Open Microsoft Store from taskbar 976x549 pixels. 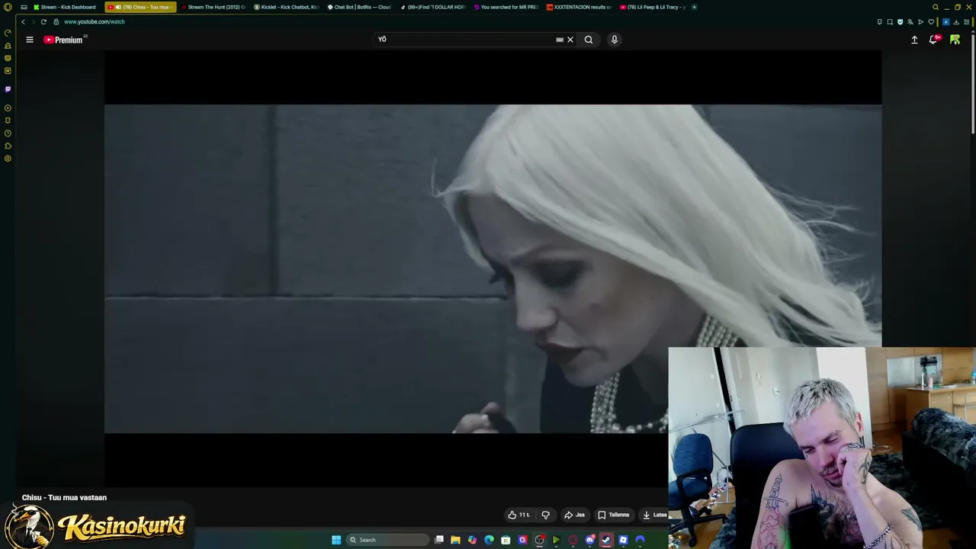tap(506, 540)
